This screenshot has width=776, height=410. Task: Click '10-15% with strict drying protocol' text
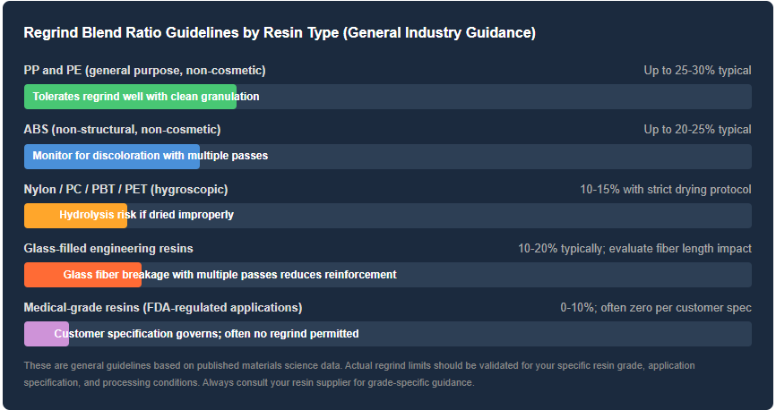[x=666, y=190]
